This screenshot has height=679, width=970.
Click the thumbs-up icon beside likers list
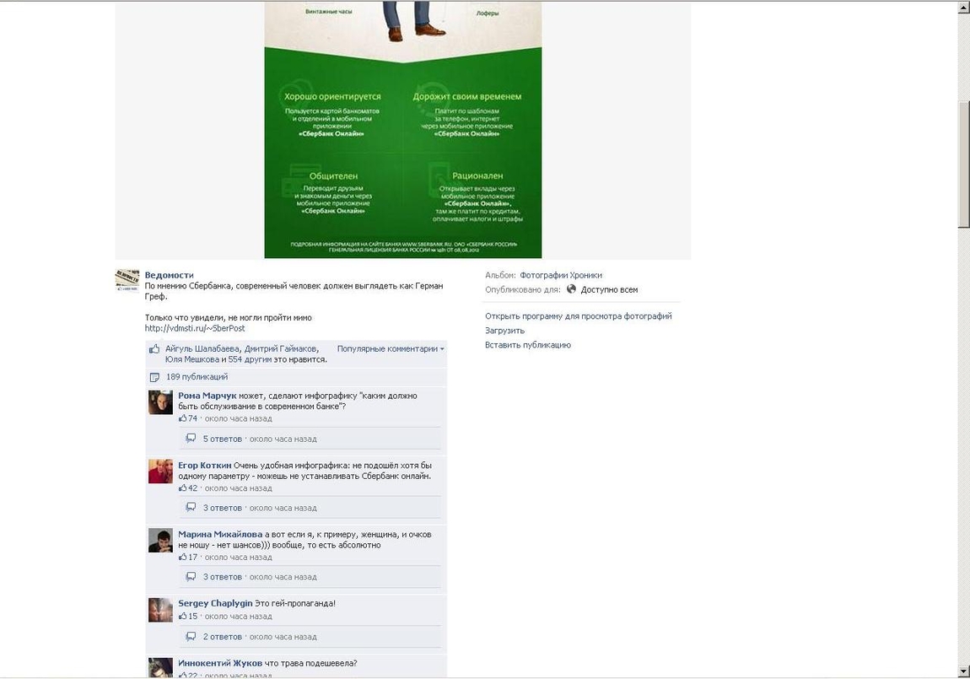(154, 348)
